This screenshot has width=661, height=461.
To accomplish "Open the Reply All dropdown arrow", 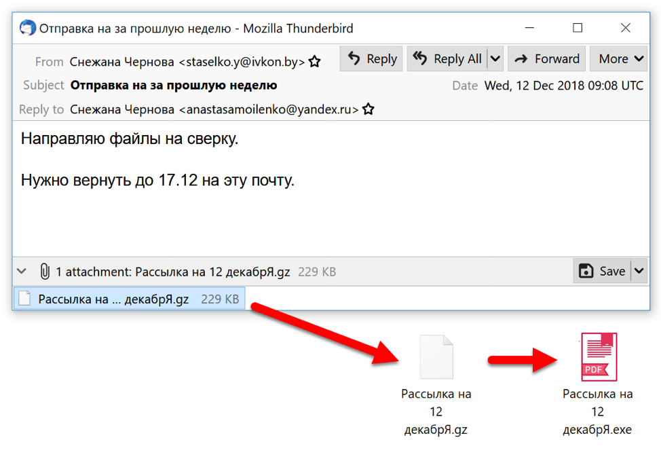I will click(495, 59).
